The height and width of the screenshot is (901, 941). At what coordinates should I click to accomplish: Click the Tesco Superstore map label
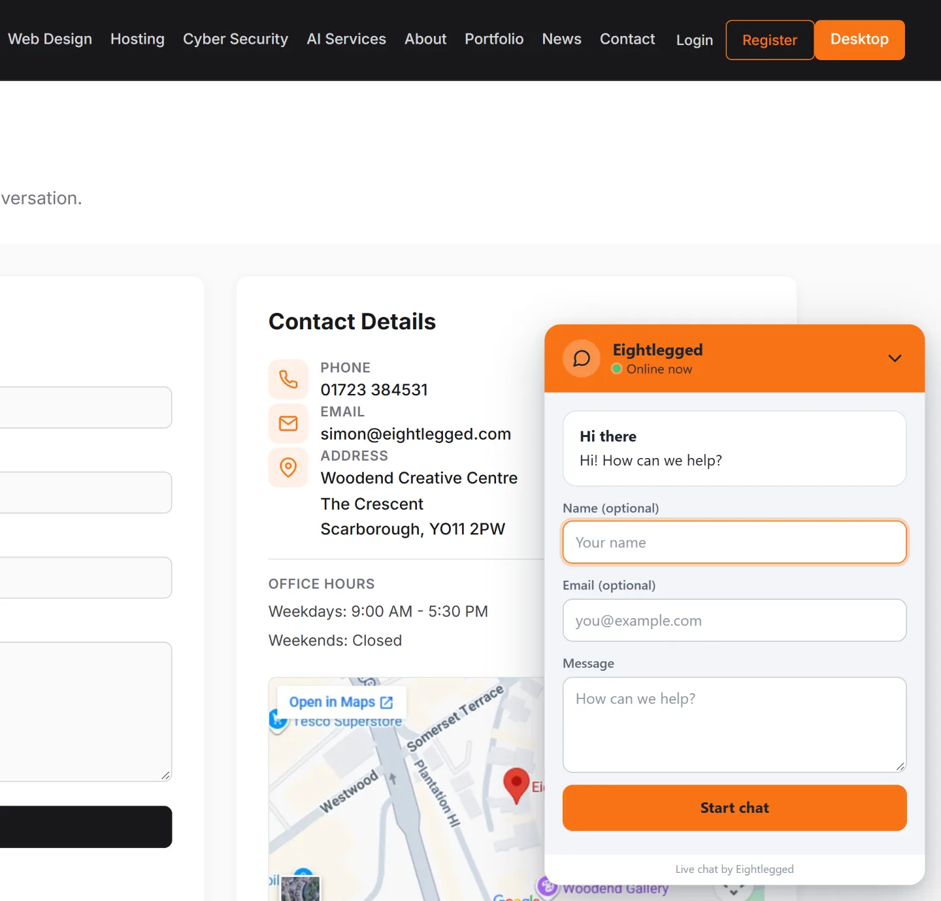(348, 722)
